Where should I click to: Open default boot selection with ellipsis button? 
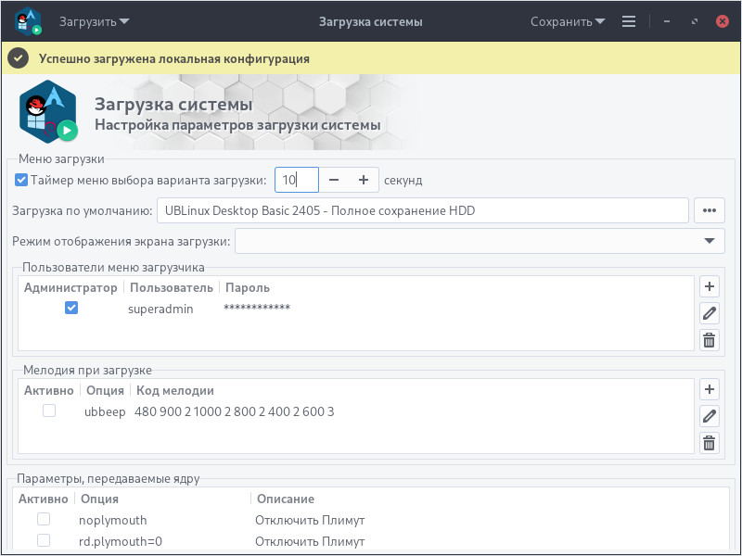(x=709, y=210)
